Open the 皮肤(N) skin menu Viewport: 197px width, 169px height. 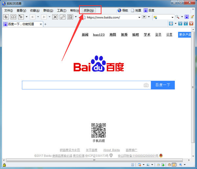click(89, 11)
